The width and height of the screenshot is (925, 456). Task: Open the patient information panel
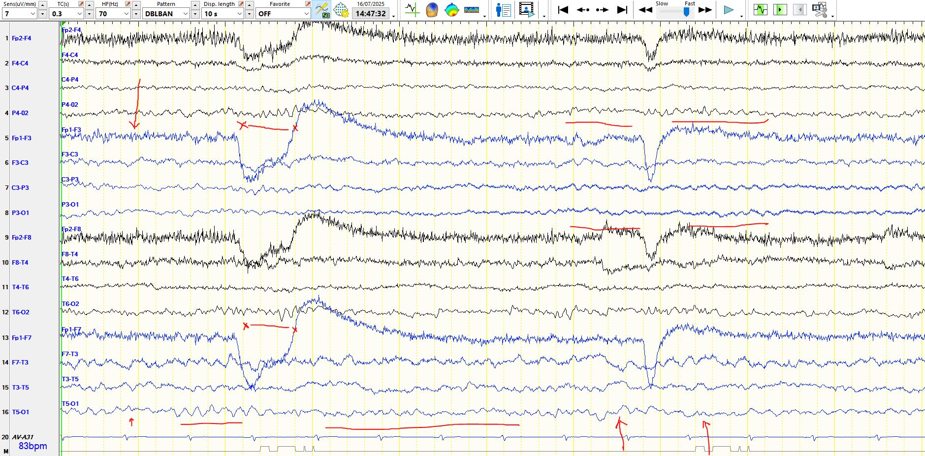504,9
